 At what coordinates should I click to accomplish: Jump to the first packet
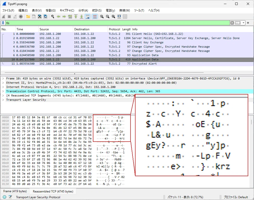(x=76, y=17)
